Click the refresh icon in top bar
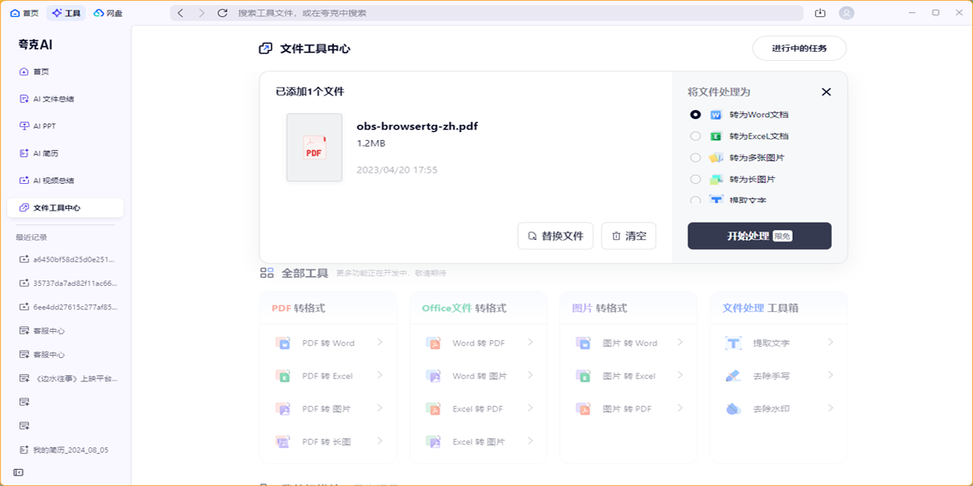973x486 pixels. coord(223,13)
